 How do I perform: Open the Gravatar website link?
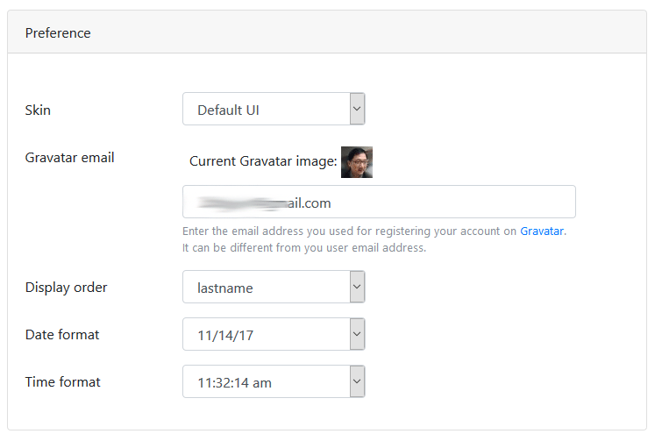tap(541, 231)
